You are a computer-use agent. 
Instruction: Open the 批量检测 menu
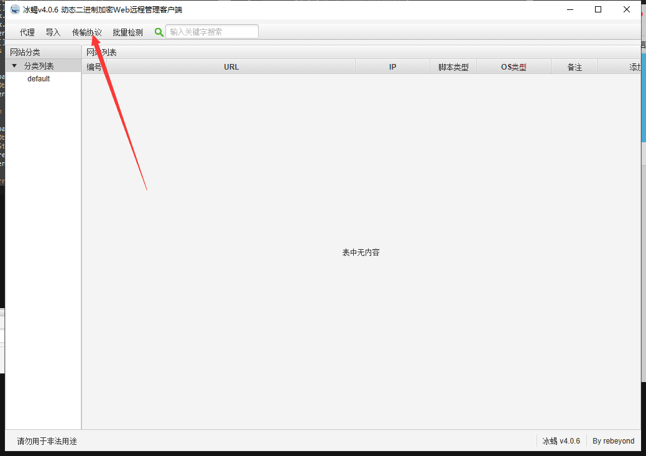tap(127, 32)
